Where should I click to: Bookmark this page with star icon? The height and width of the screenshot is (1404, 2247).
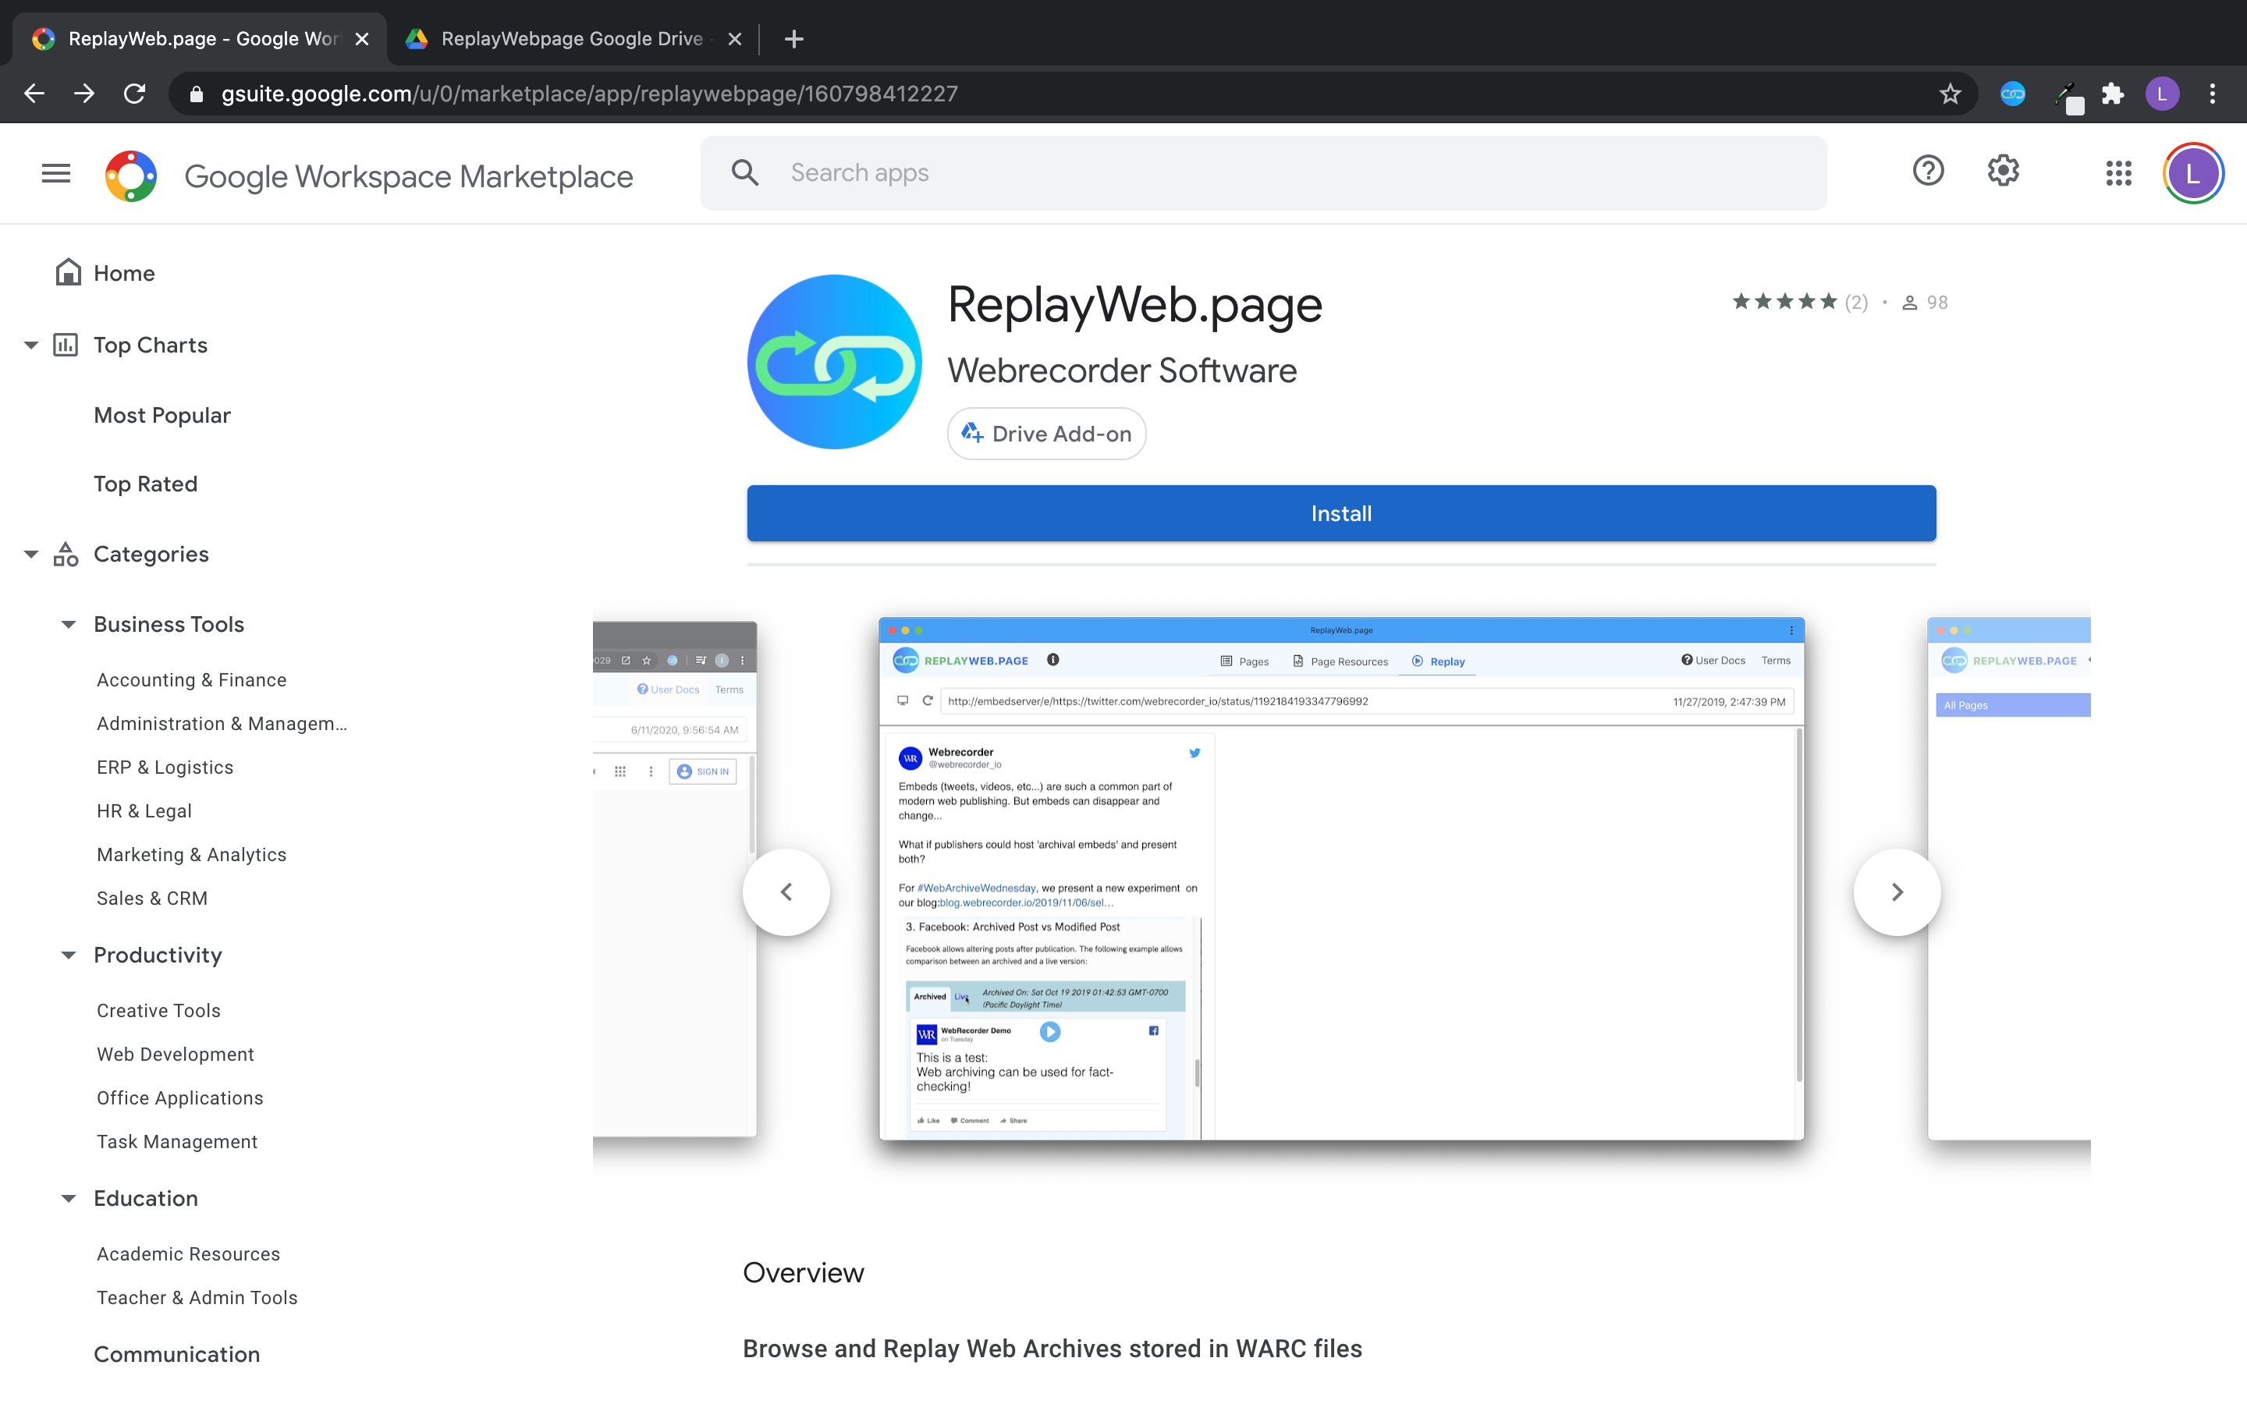[1950, 94]
